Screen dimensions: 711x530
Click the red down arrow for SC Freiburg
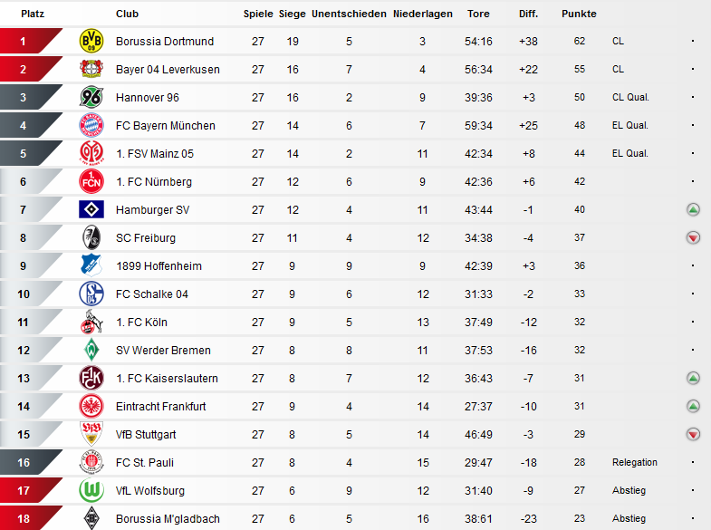693,237
